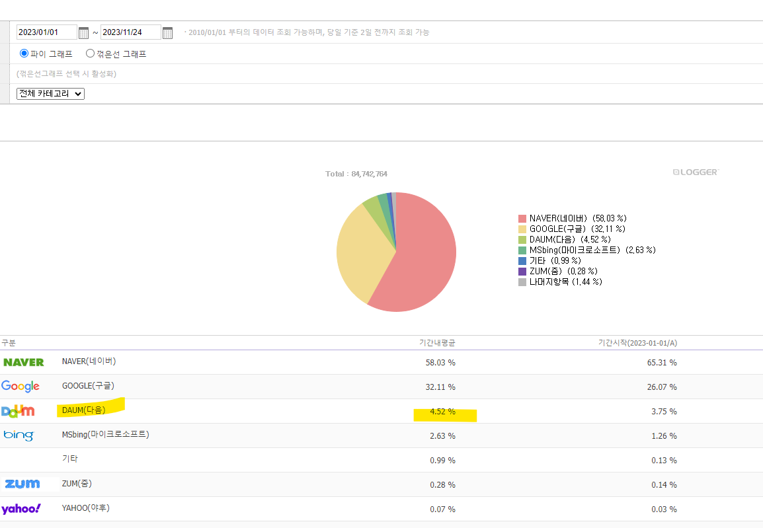The width and height of the screenshot is (763, 528).
Task: Click MSbing average value 2.63 % in table
Action: click(443, 436)
